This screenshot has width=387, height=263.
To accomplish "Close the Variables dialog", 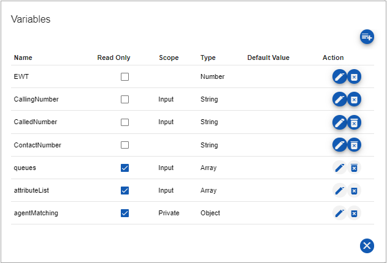I will pyautogui.click(x=367, y=246).
